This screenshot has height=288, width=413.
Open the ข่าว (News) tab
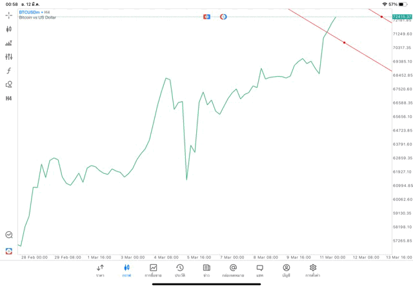(x=206, y=270)
